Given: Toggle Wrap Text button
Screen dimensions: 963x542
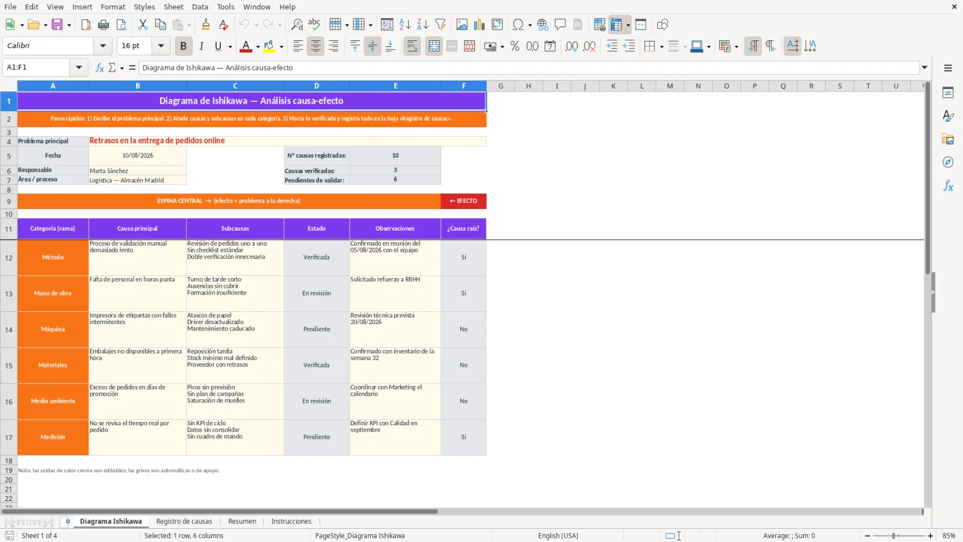Looking at the screenshot, I should tap(412, 46).
